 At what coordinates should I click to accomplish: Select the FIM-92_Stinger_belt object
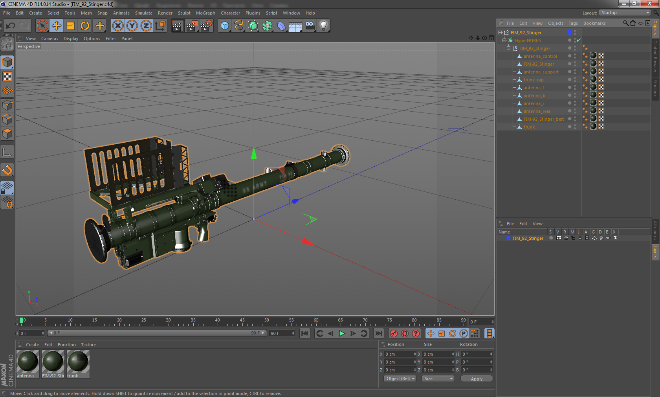pyautogui.click(x=543, y=119)
